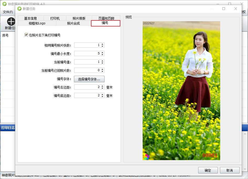Decrease 当前编号已拍照片数 with down arrow
248x179 pixels.
(x=102, y=71)
